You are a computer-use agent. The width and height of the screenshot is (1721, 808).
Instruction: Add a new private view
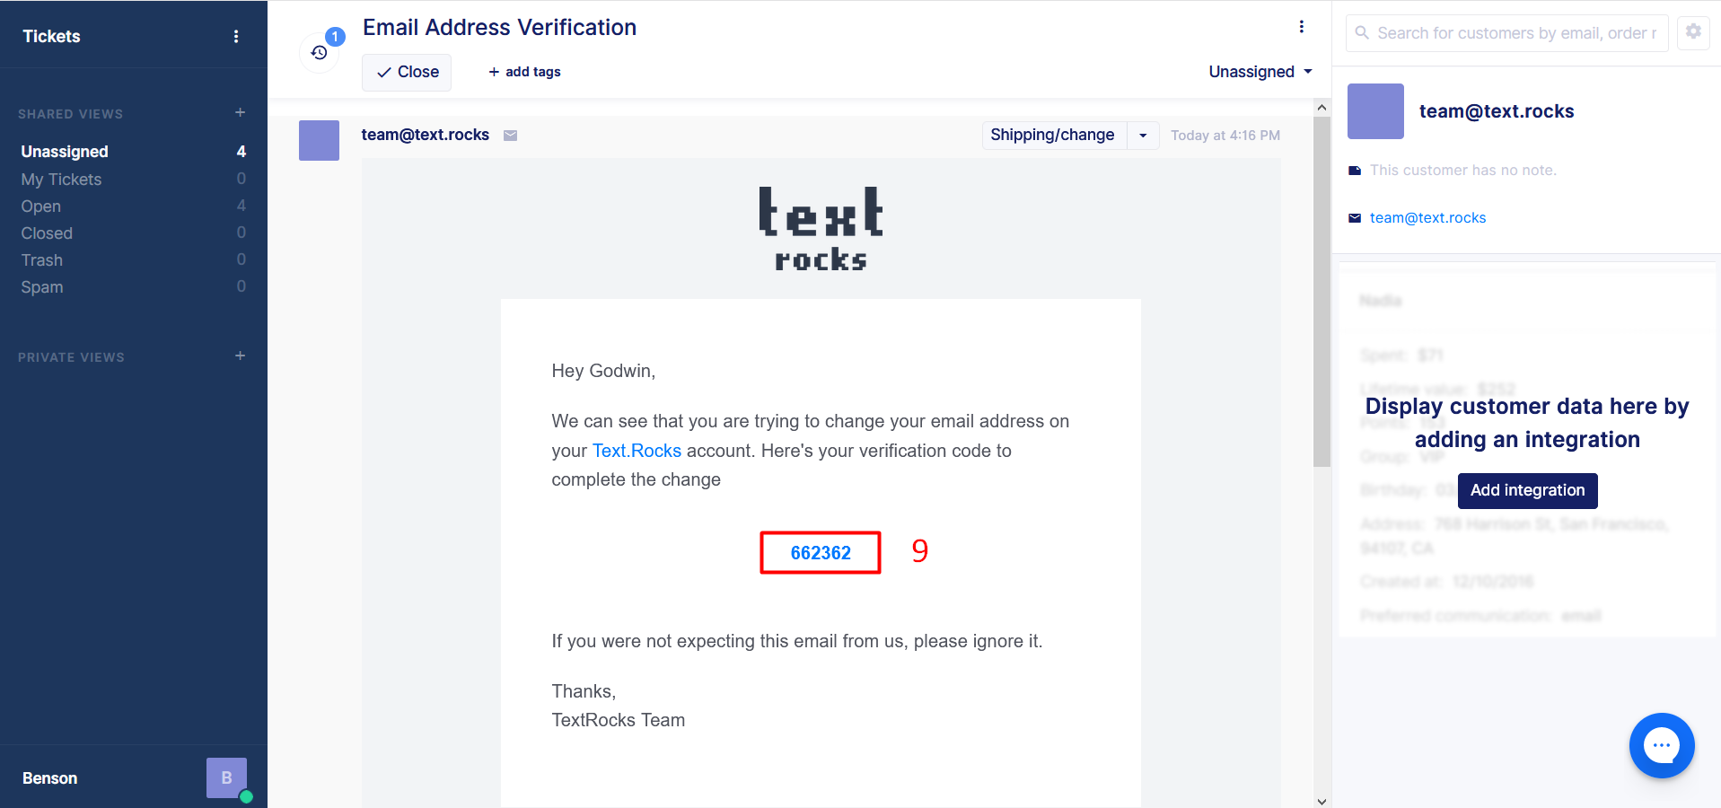click(x=240, y=356)
